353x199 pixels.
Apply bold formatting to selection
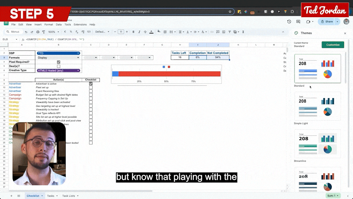tap(133, 32)
